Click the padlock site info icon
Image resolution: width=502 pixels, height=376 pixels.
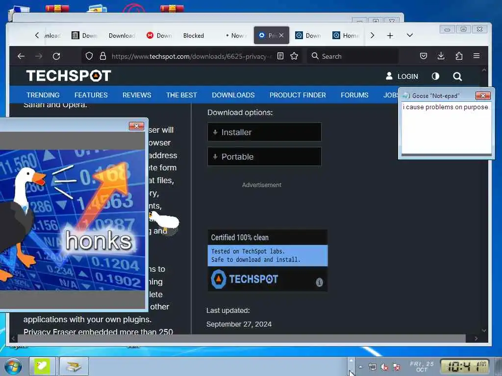[x=103, y=56]
